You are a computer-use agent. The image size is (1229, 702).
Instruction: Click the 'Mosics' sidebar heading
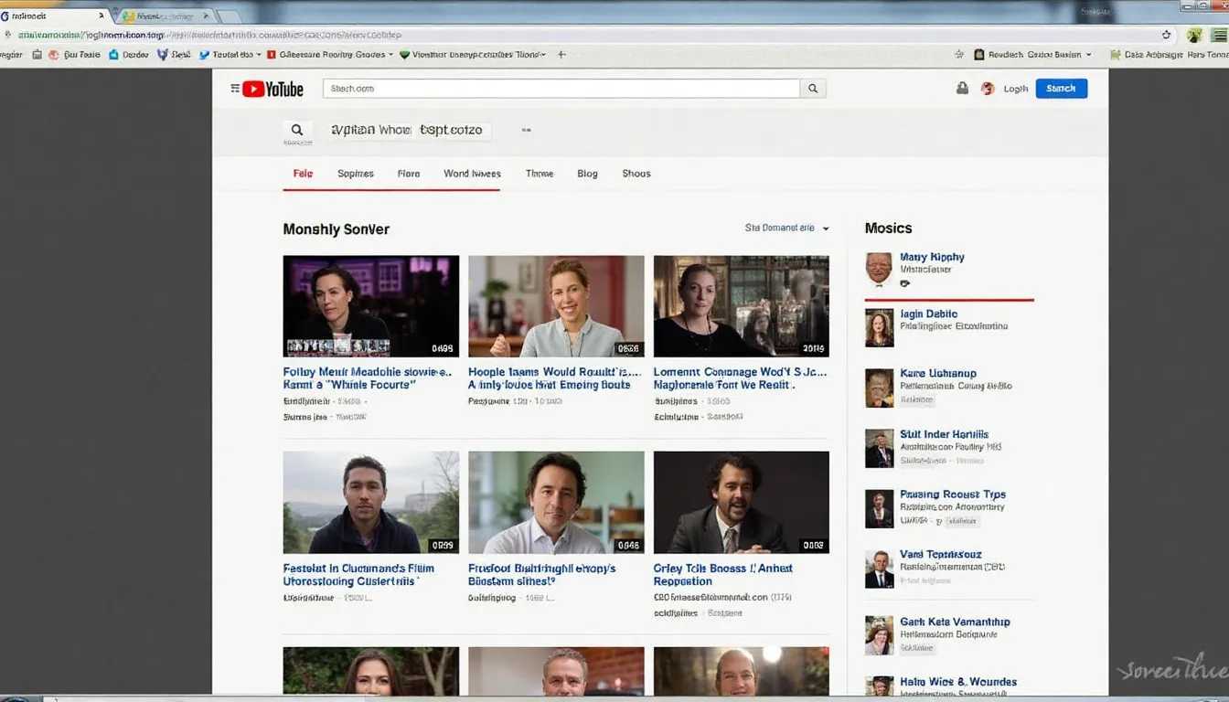(x=888, y=229)
